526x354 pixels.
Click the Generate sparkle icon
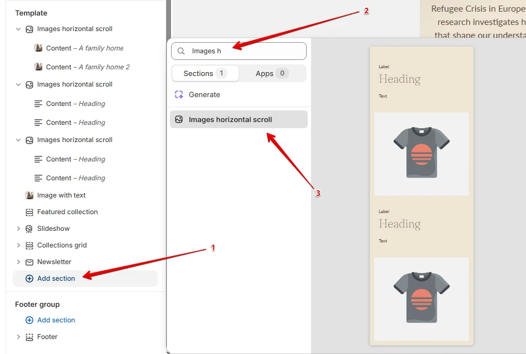(x=179, y=94)
